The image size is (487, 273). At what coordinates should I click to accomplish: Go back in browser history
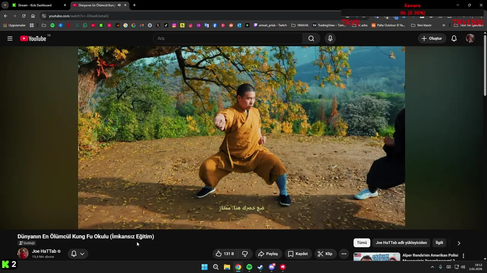pyautogui.click(x=5, y=16)
